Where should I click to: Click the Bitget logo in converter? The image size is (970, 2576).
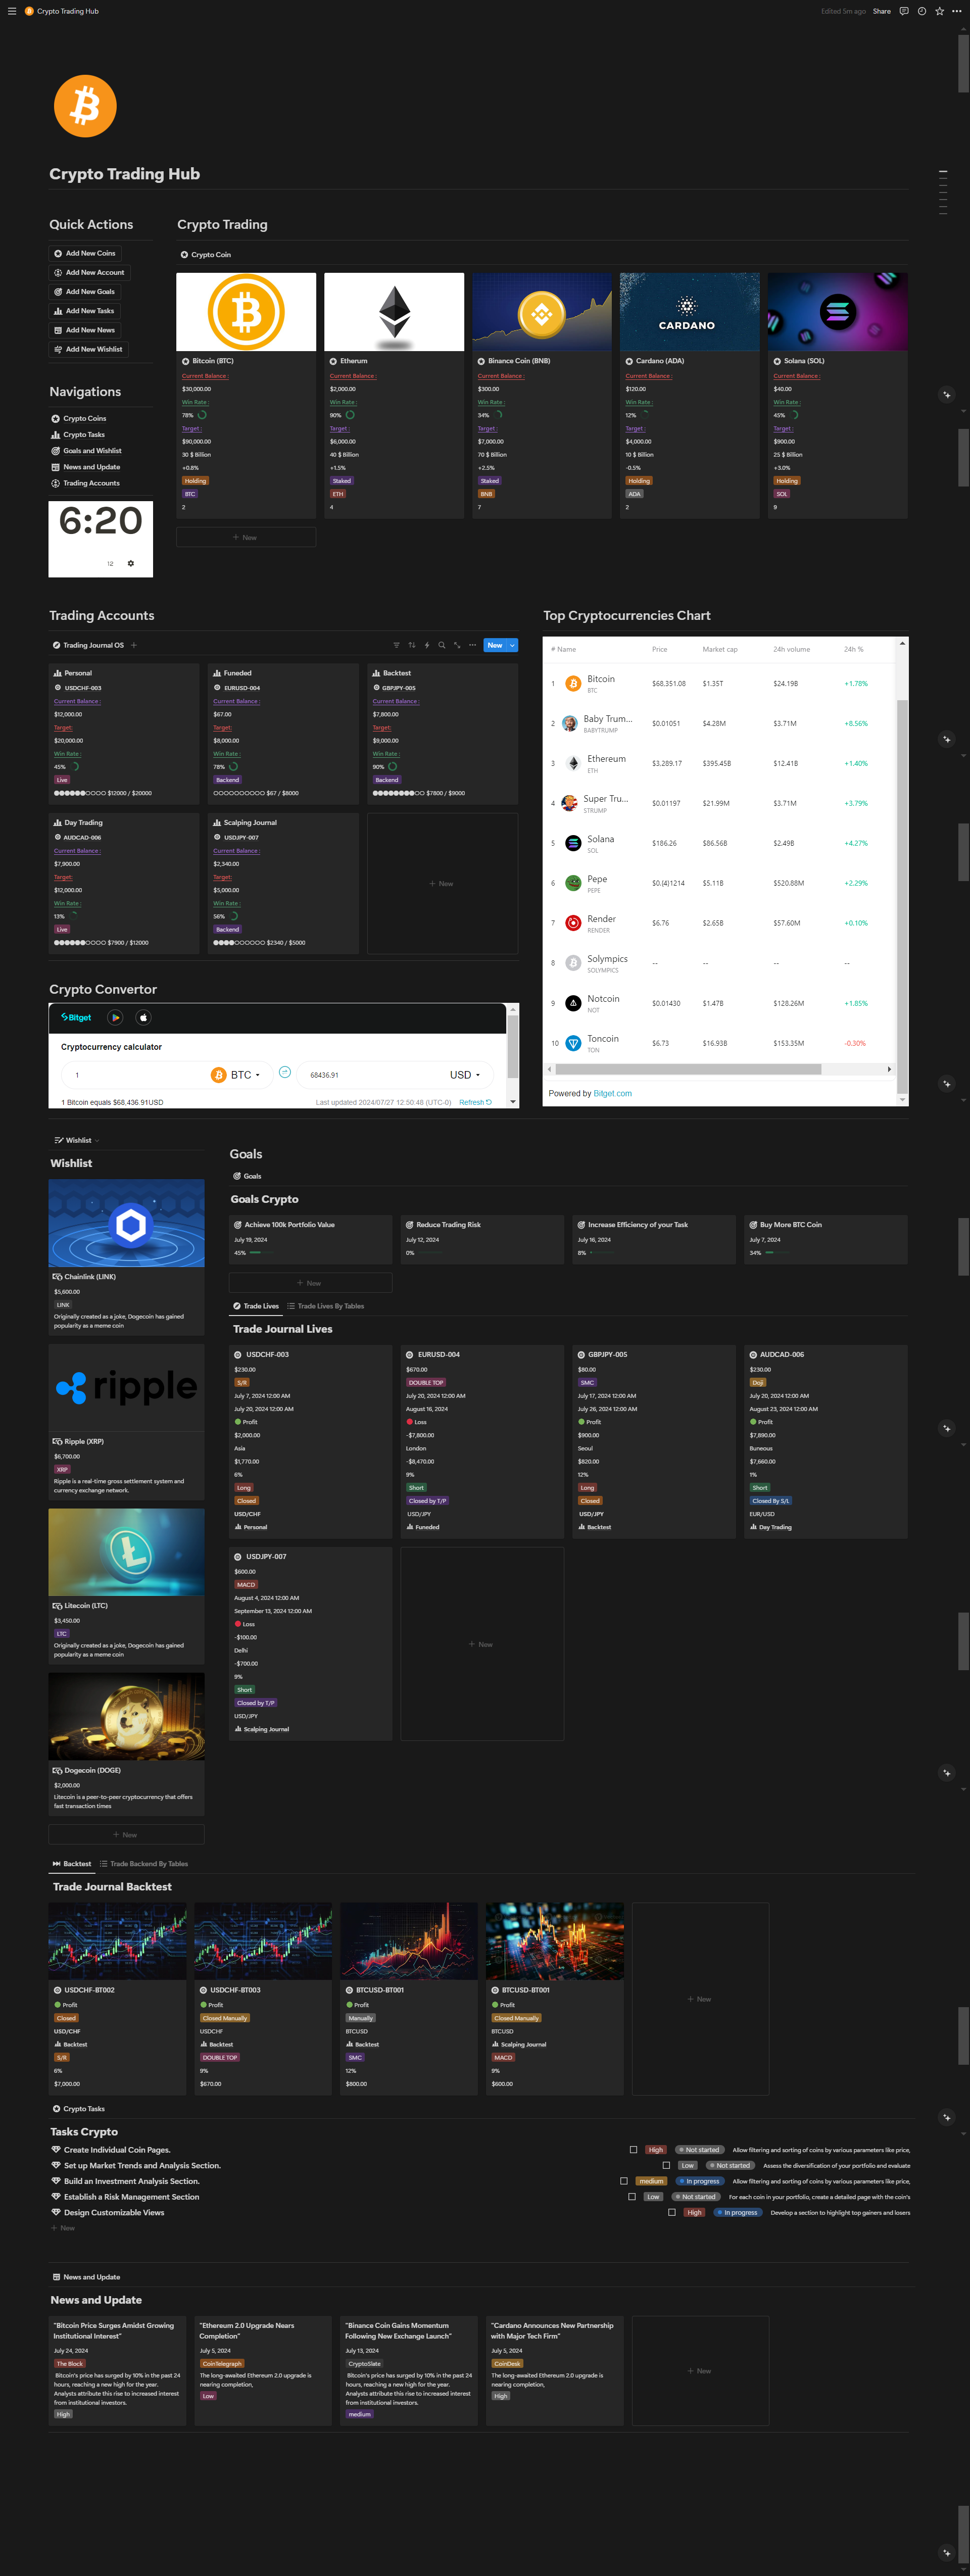point(76,1017)
